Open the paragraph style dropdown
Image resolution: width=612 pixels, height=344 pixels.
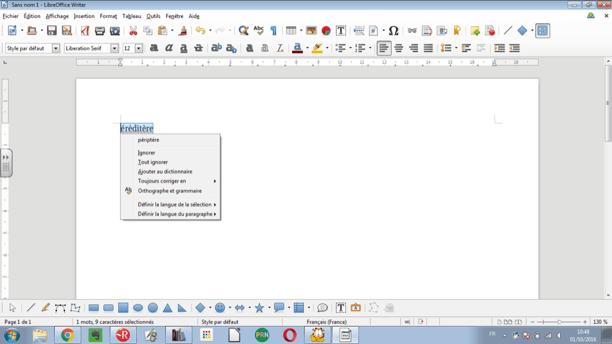(56, 48)
